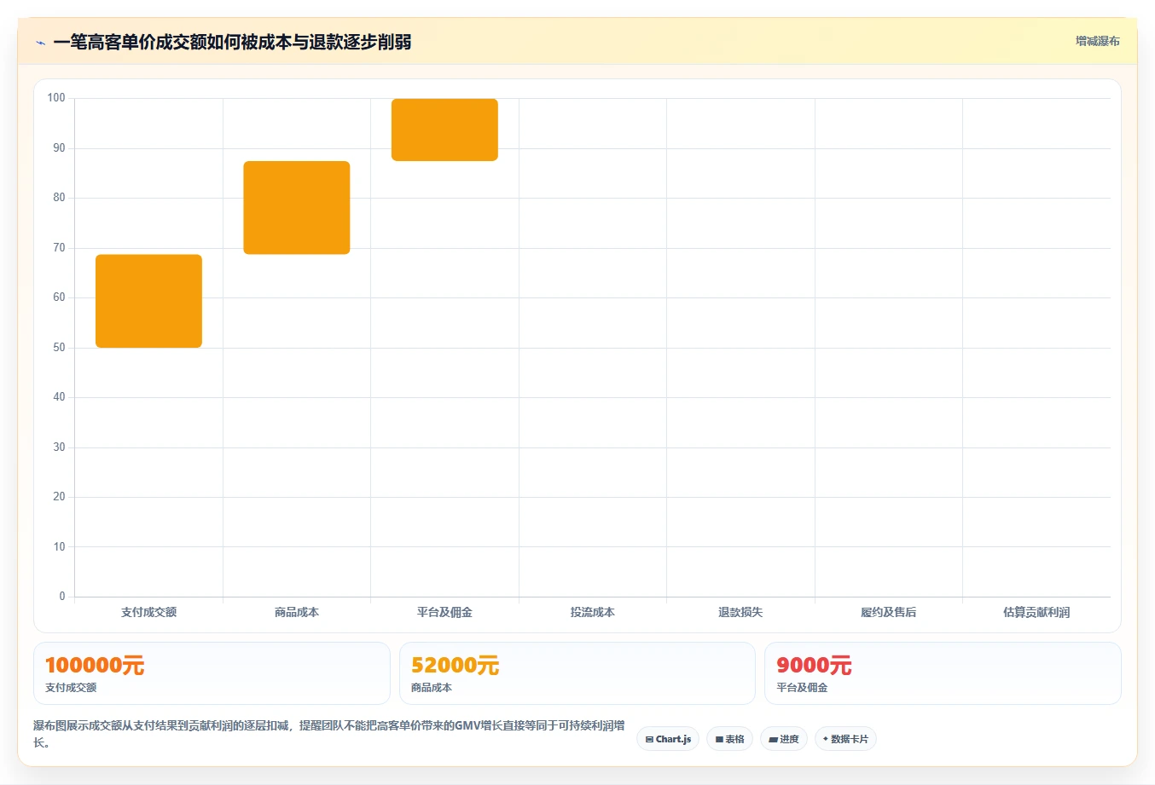Select the orange 支付成交额 bar
The image size is (1155, 785).
pyautogui.click(x=148, y=301)
